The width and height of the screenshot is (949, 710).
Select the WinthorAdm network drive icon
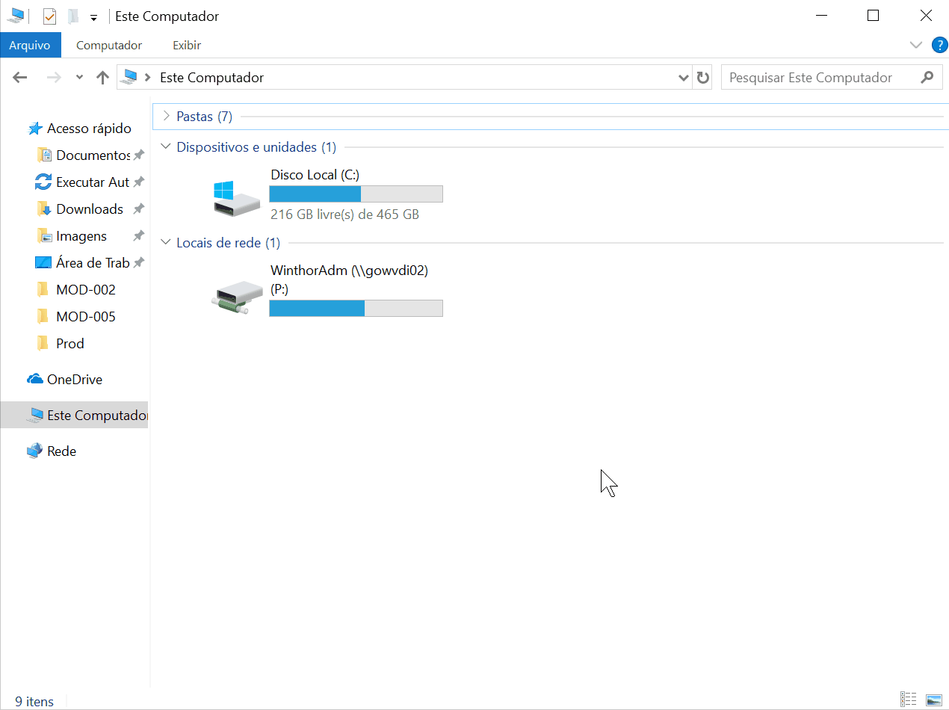click(237, 297)
